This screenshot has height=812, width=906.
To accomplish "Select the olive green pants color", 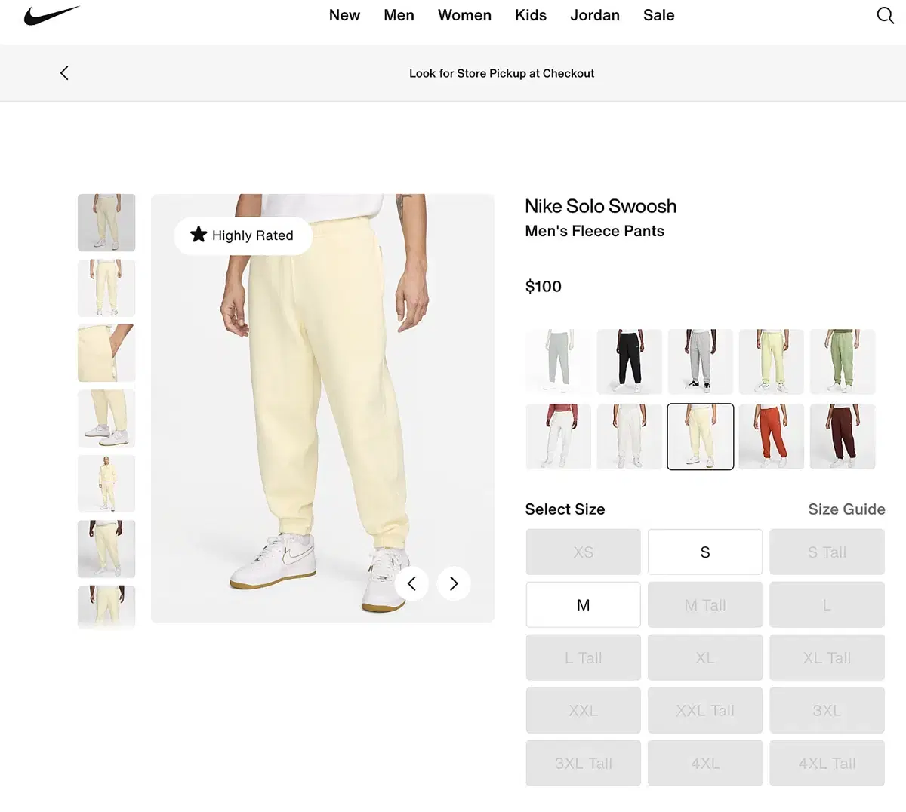I will point(843,361).
